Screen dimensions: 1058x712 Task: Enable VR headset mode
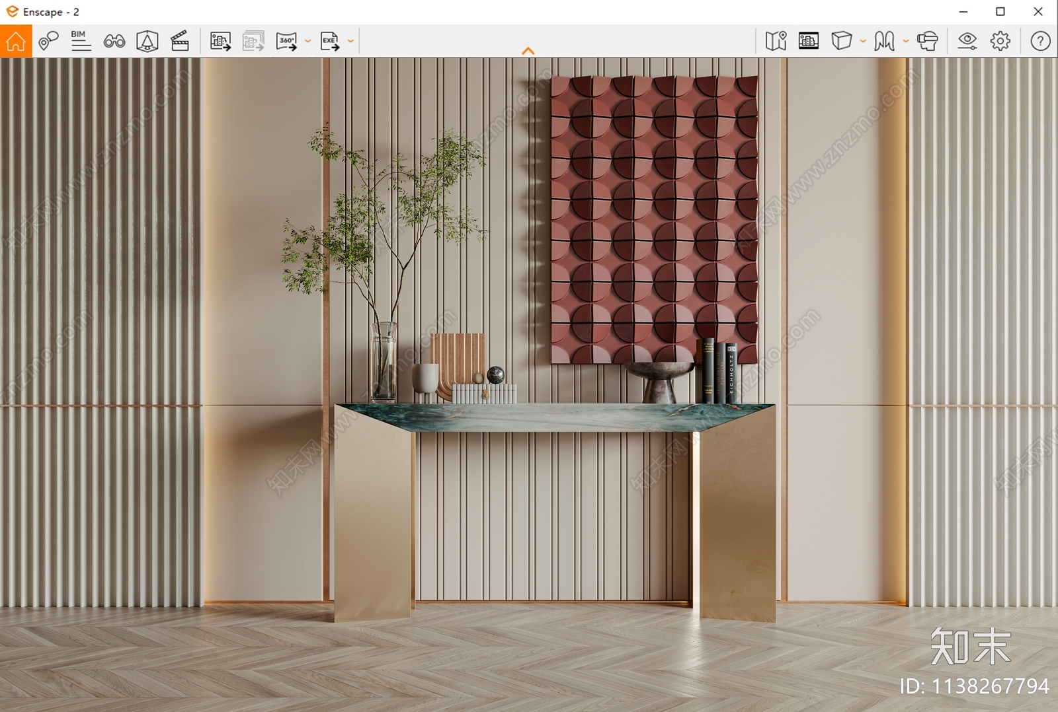click(x=928, y=41)
